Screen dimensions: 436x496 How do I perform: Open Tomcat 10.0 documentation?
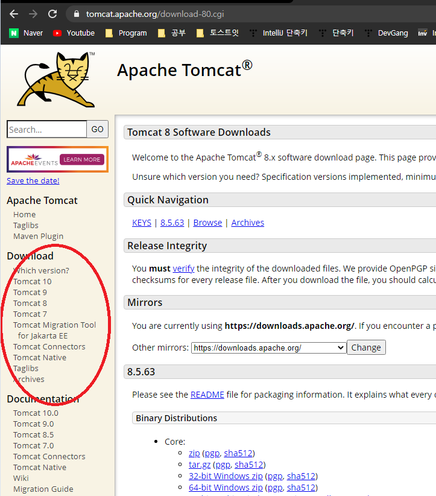click(36, 413)
